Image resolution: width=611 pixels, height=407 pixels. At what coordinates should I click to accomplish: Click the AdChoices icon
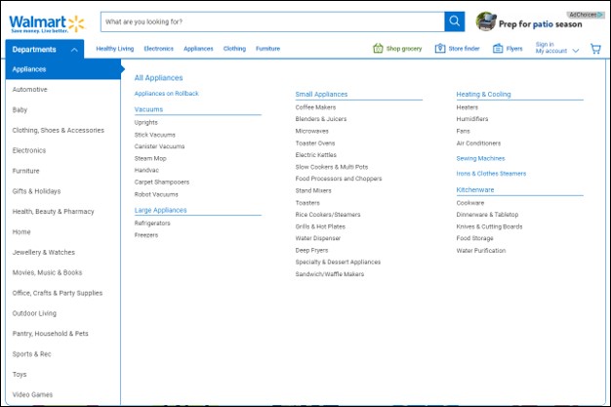pos(601,15)
